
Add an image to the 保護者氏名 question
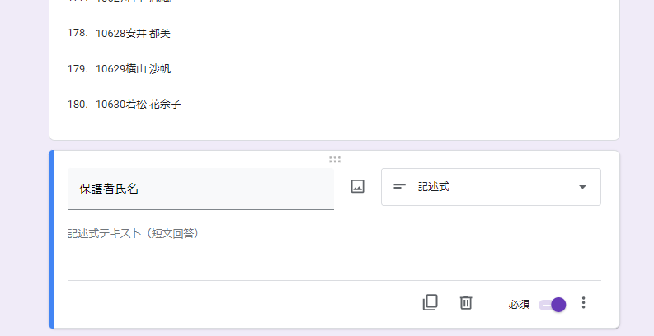coord(357,186)
